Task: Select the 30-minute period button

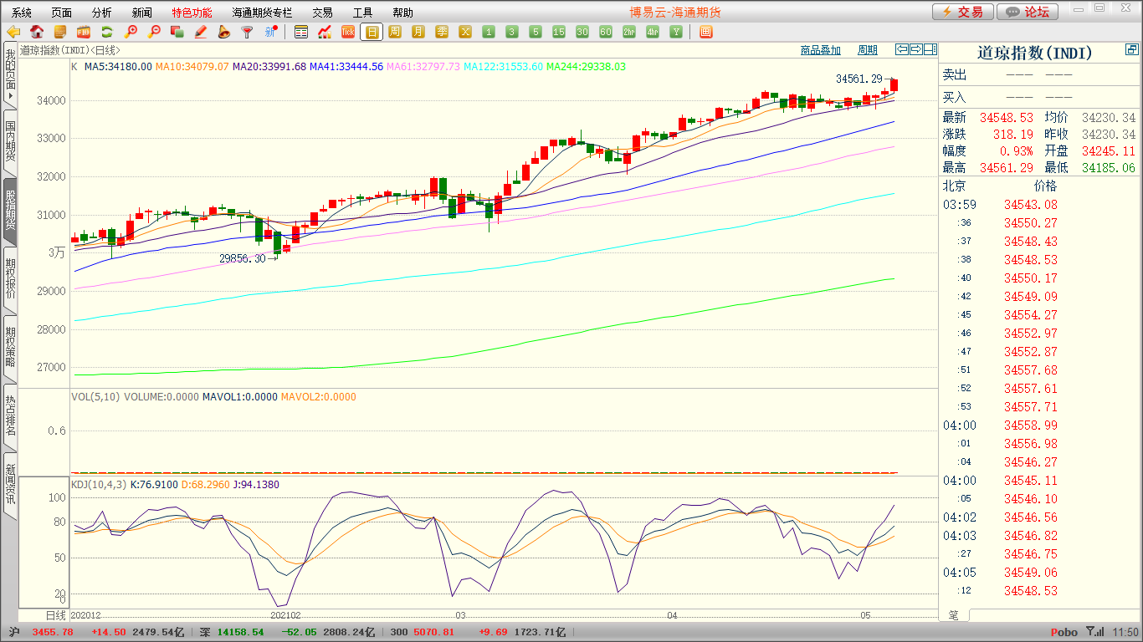Action: [582, 32]
